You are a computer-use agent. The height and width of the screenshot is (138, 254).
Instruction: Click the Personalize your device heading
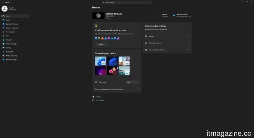(105, 53)
